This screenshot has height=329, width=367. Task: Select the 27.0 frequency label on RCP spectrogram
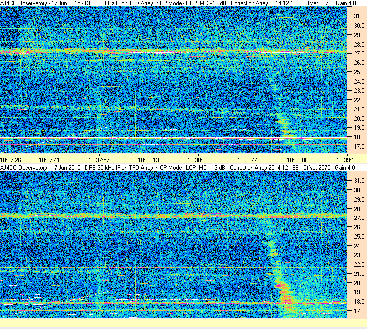(359, 54)
